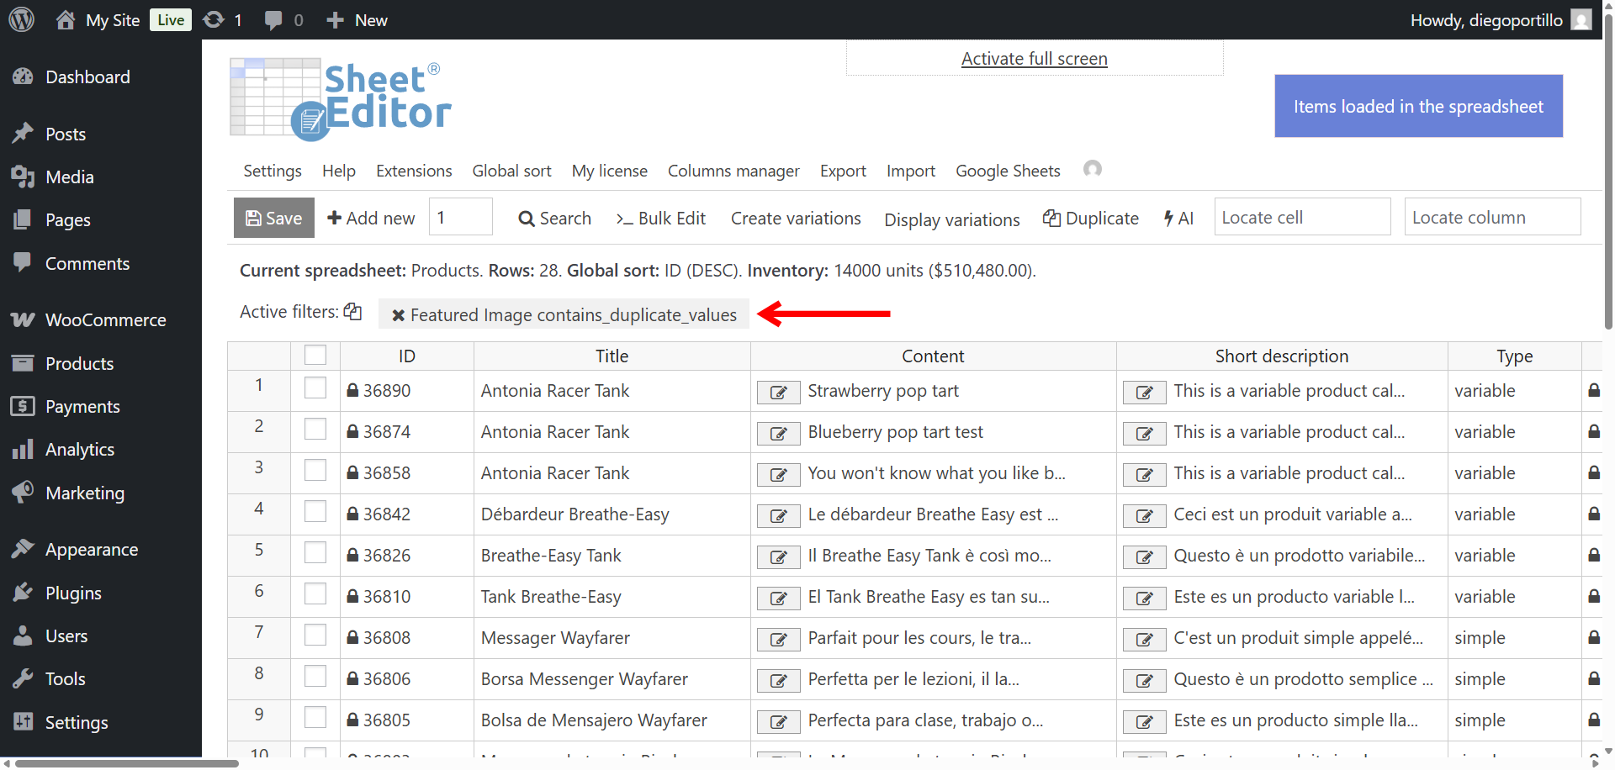Image resolution: width=1615 pixels, height=770 pixels.
Task: Copy active filters using the copy icon
Action: 353,312
